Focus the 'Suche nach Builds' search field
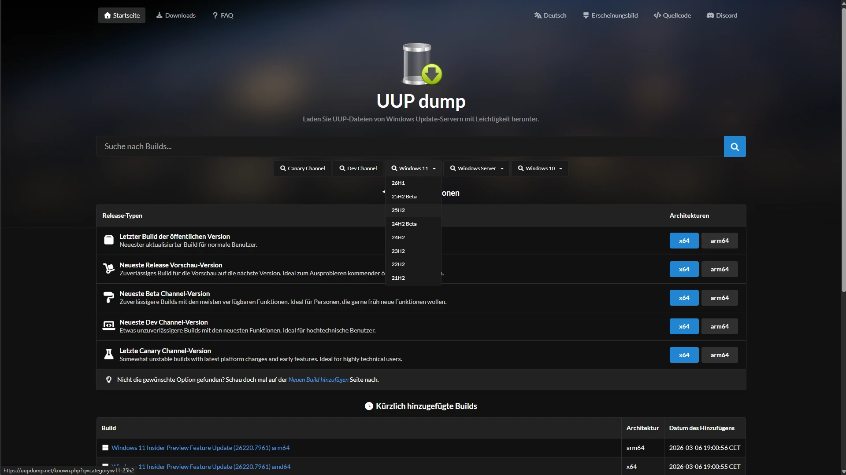The image size is (846, 475). point(410,146)
